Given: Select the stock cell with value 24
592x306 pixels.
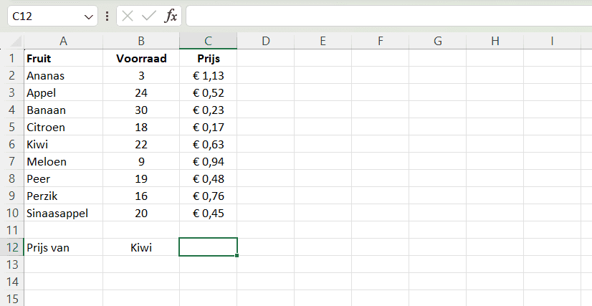Looking at the screenshot, I should coord(141,92).
